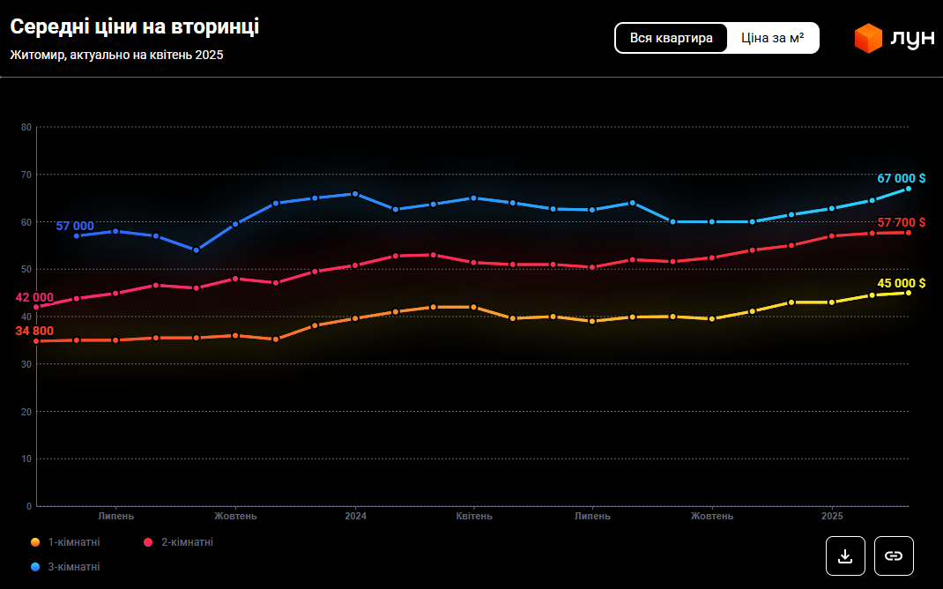Click the red 2-кімнатні legend dot
943x589 pixels.
point(148,542)
